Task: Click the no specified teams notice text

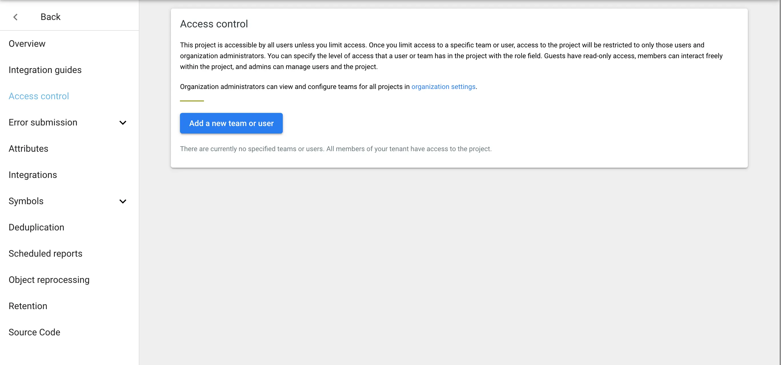Action: (x=336, y=149)
